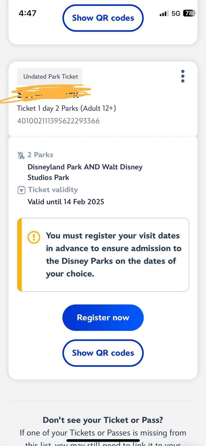Viewport: 206px width, 446px height.
Task: Tap the calendar icon next to Ticket validity
Action: pos(21,190)
